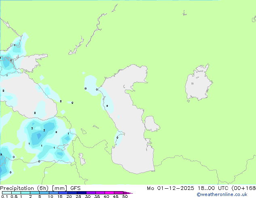The width and height of the screenshot is (256, 198).
Task: Click the purple arrow end of legend
Action: pos(128,193)
